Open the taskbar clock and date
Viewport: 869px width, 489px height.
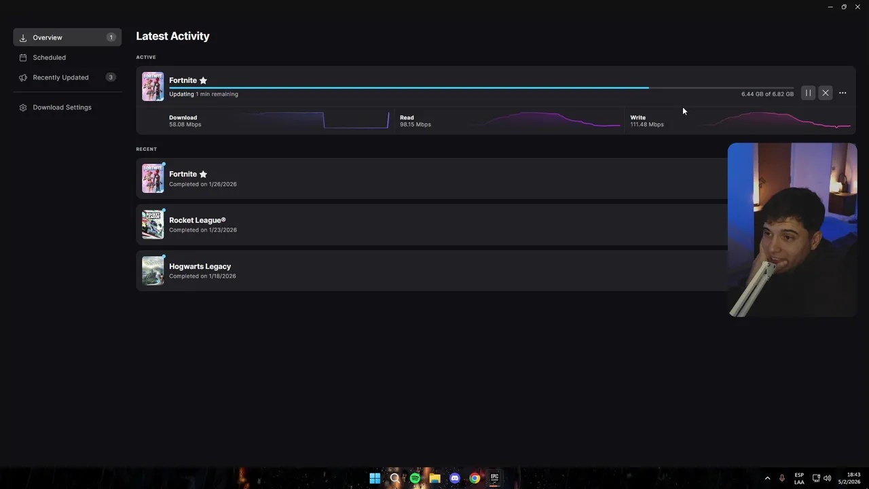pos(849,478)
